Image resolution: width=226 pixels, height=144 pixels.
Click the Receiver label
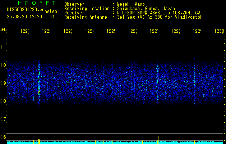(x=74, y=13)
